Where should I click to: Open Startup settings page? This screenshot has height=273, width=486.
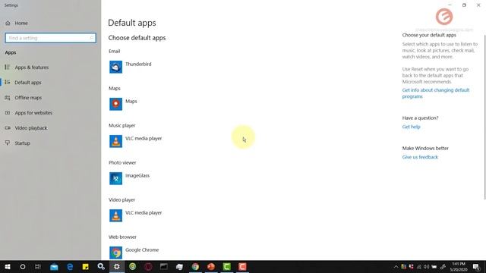click(x=17, y=143)
